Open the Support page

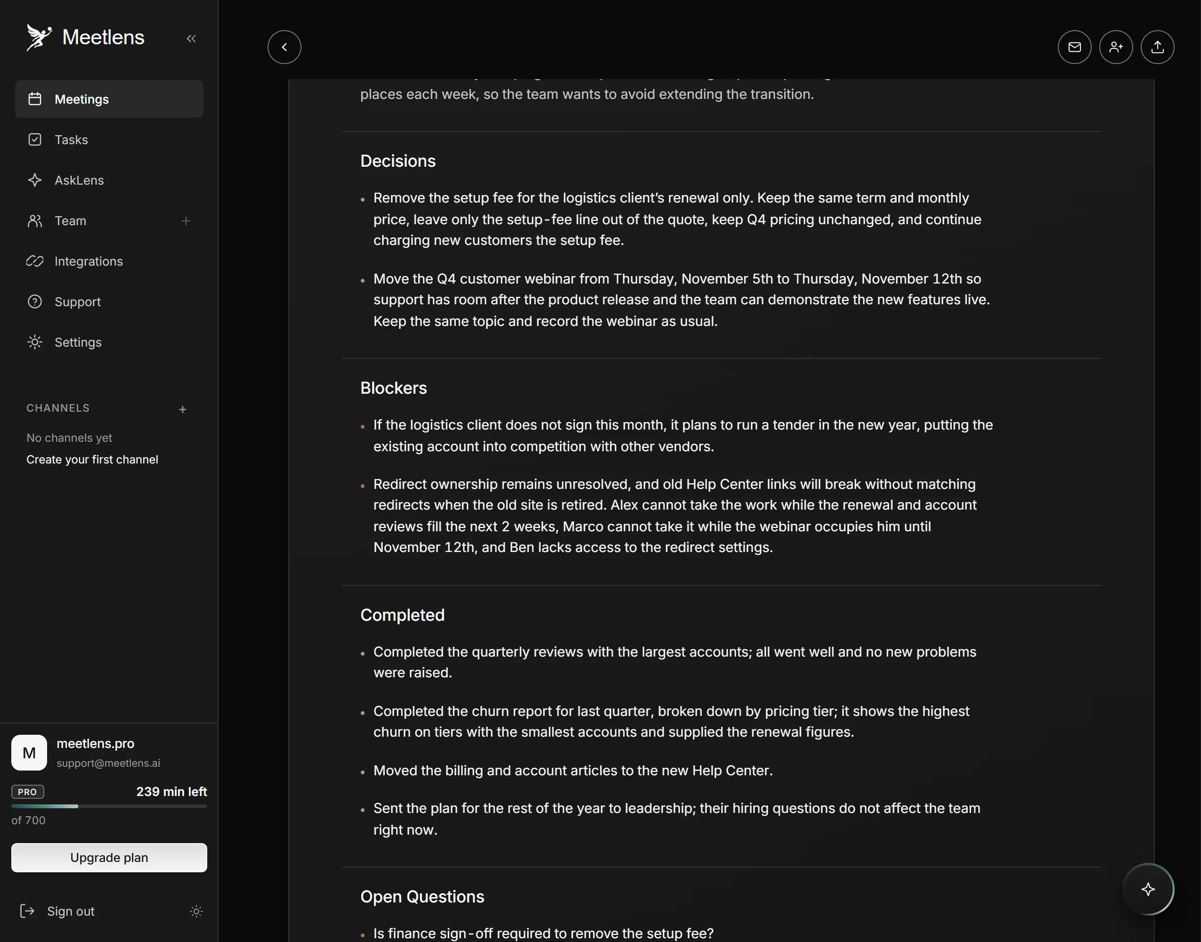109,302
